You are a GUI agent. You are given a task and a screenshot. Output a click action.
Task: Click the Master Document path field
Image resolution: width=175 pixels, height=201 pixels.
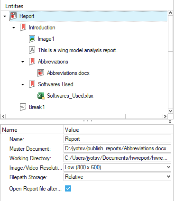click(117, 148)
